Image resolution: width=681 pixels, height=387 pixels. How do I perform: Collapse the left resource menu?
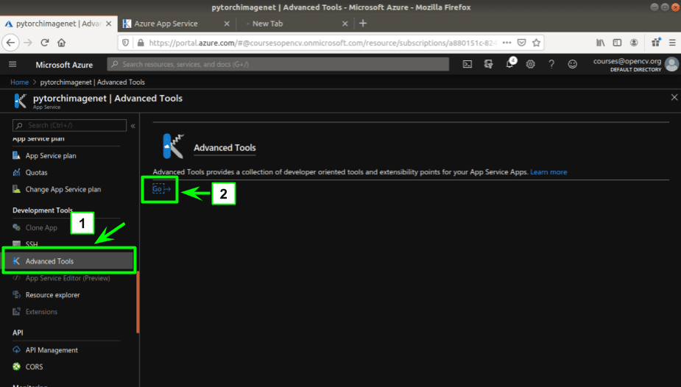click(x=133, y=126)
